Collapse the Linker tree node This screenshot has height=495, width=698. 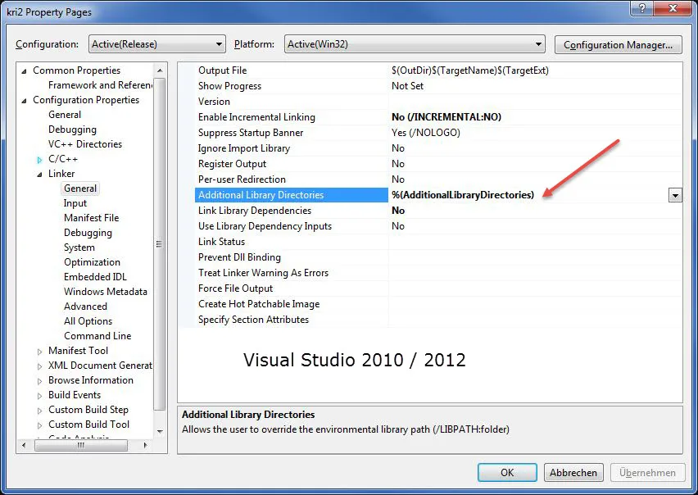39,175
